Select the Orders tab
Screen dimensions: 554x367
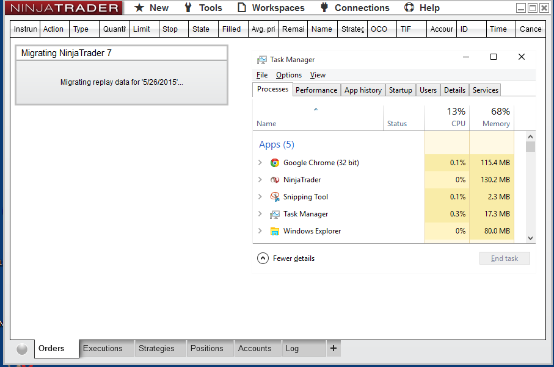pos(56,349)
